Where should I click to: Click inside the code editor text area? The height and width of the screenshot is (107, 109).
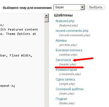[22, 60]
